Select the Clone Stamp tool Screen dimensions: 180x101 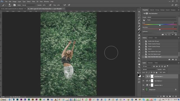click(139, 35)
